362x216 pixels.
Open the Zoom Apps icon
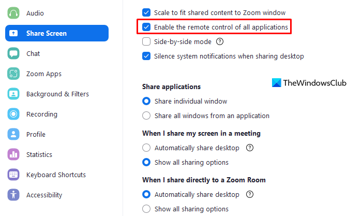pyautogui.click(x=14, y=74)
